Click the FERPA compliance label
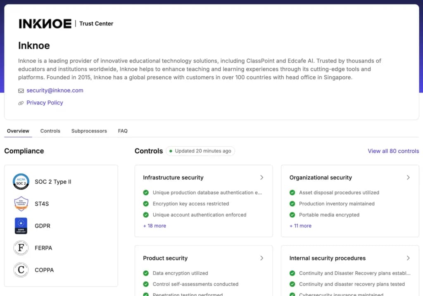Screen dimensions: 423x296 [43, 248]
